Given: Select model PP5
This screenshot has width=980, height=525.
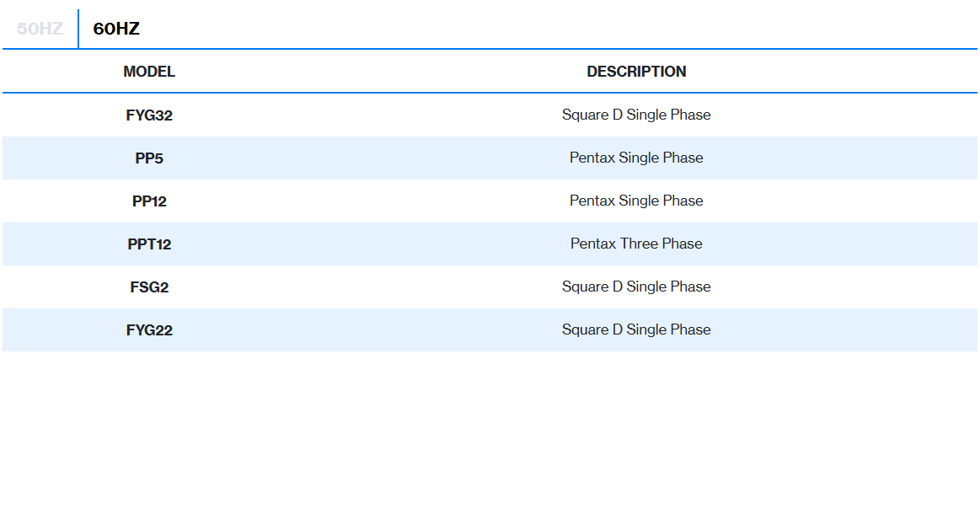Looking at the screenshot, I should (149, 158).
